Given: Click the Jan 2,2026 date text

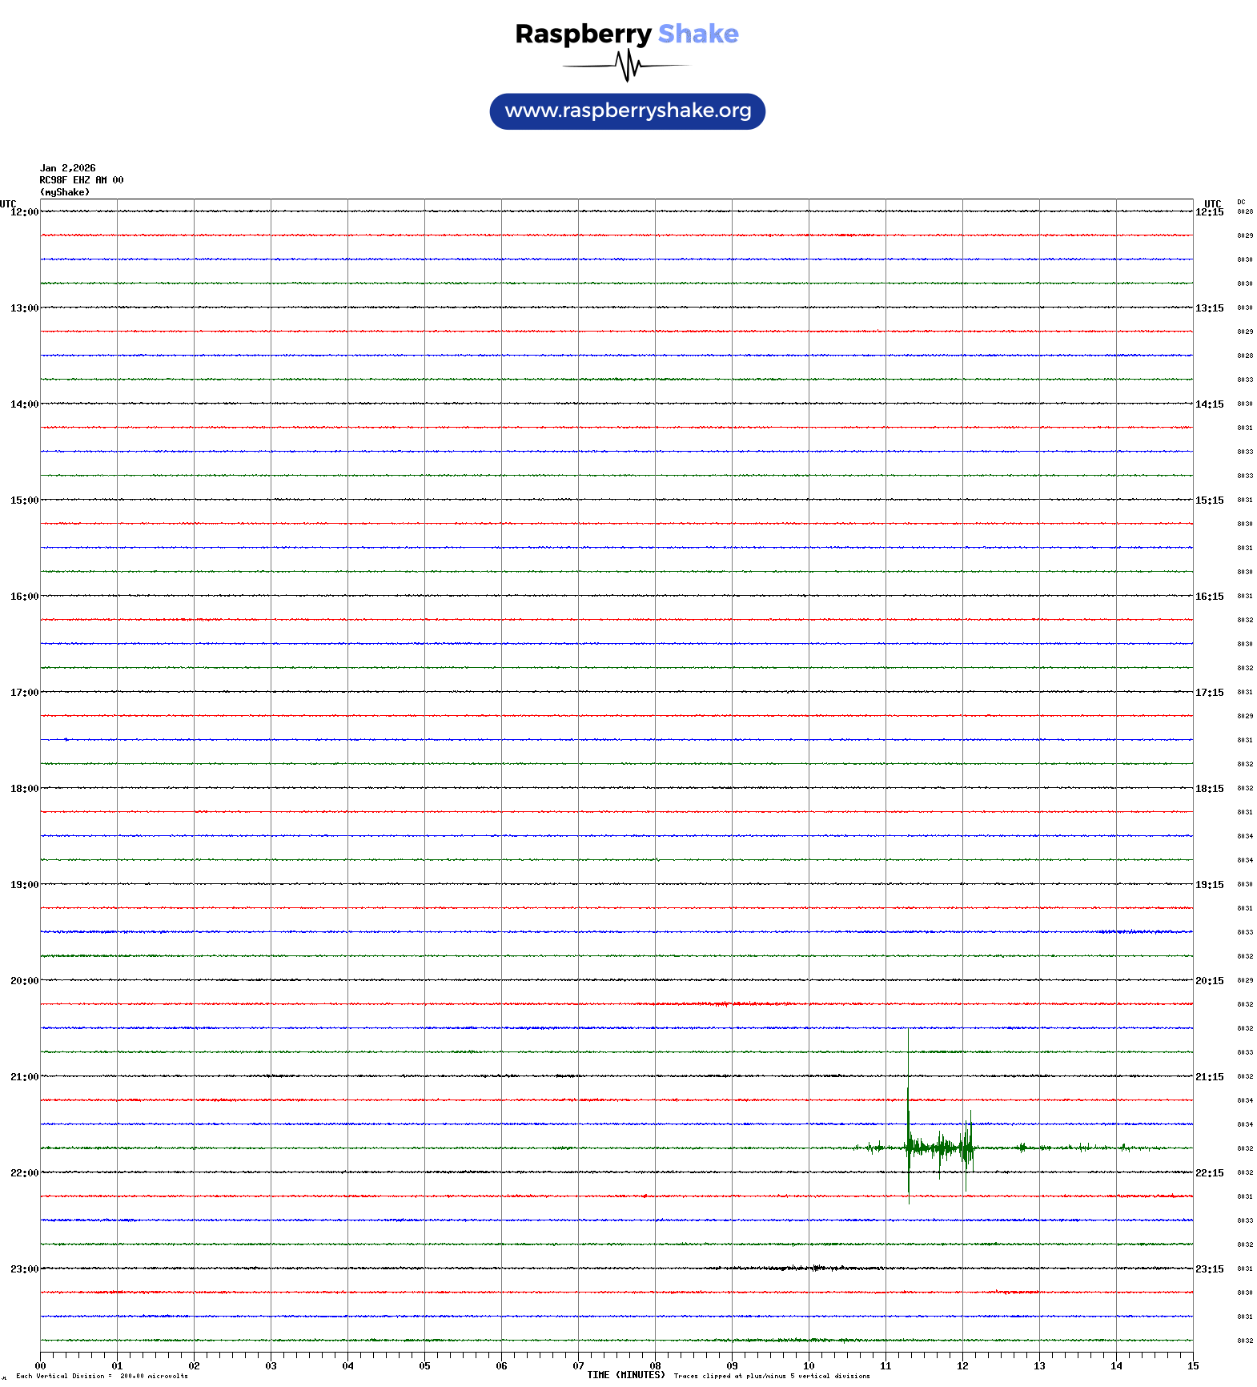Looking at the screenshot, I should tap(67, 168).
